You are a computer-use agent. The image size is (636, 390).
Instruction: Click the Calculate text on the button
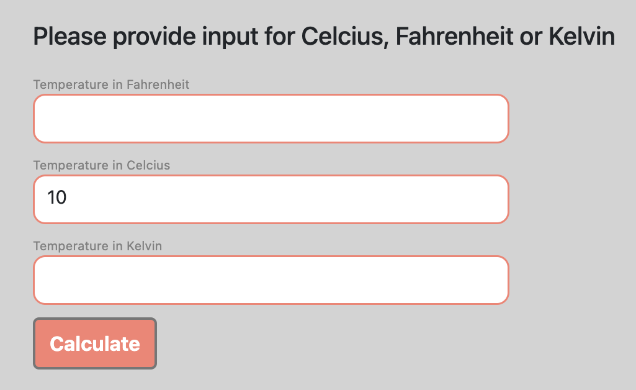94,343
